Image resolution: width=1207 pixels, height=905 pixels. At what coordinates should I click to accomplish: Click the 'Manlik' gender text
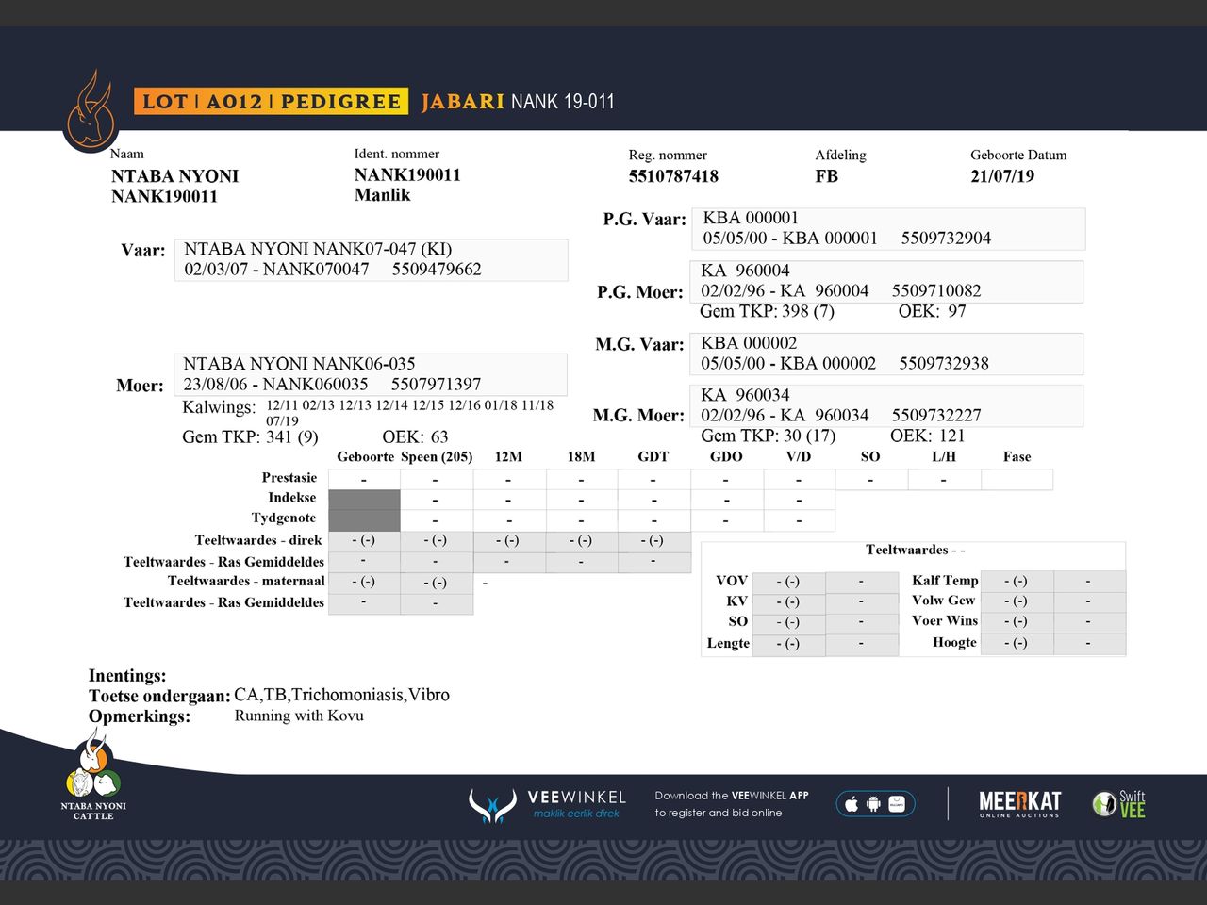(x=382, y=195)
